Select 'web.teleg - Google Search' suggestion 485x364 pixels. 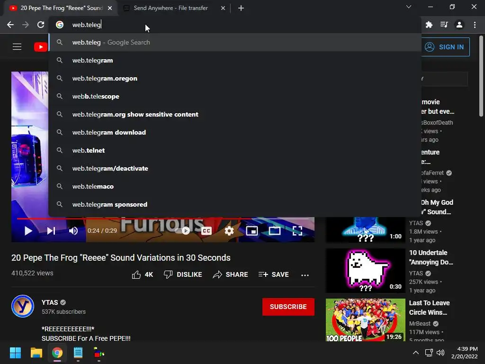point(235,42)
